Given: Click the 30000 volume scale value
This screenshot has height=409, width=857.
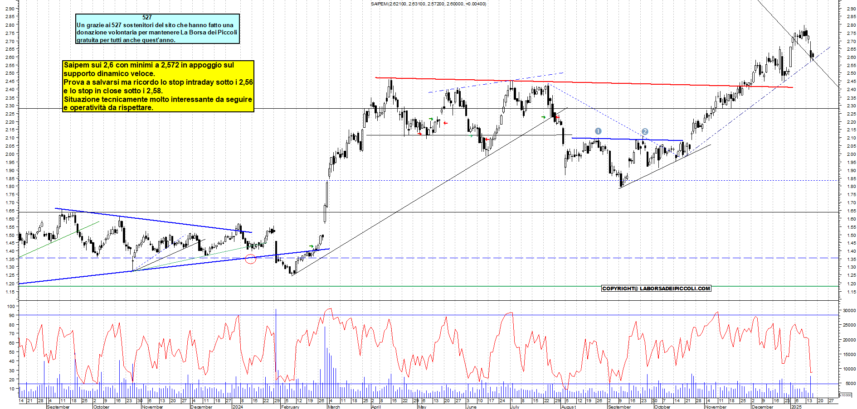Looking at the screenshot, I should 849,311.
